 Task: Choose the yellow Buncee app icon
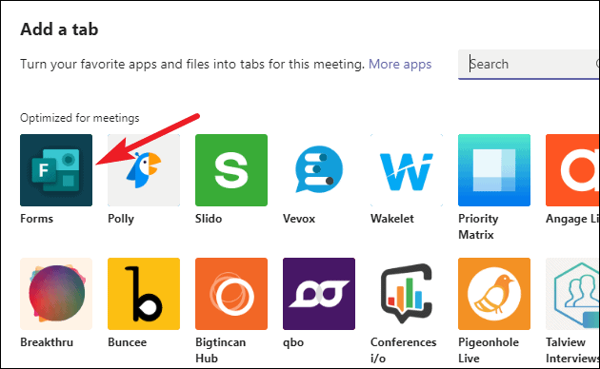144,294
